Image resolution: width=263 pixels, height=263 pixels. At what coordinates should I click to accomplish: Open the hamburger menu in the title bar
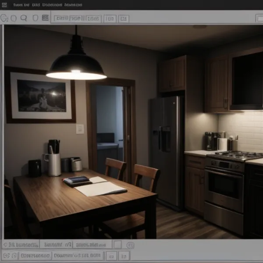5,5
